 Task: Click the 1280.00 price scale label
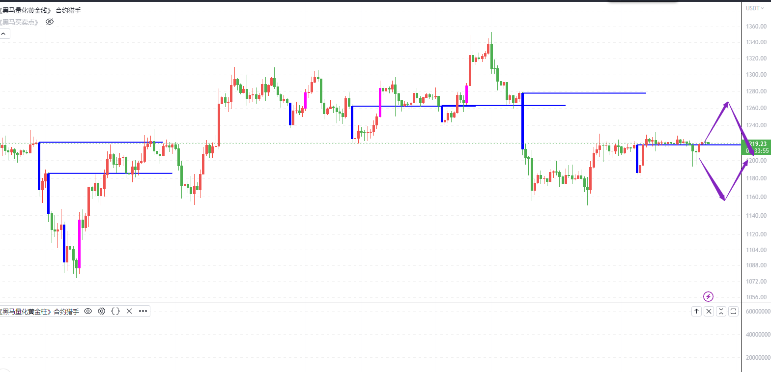pos(756,91)
